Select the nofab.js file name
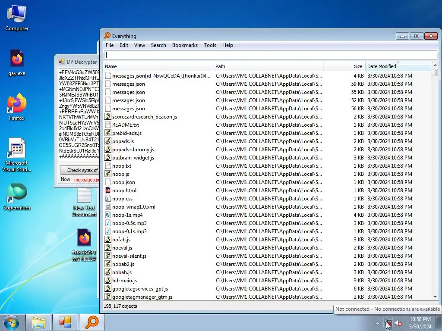 (121, 240)
